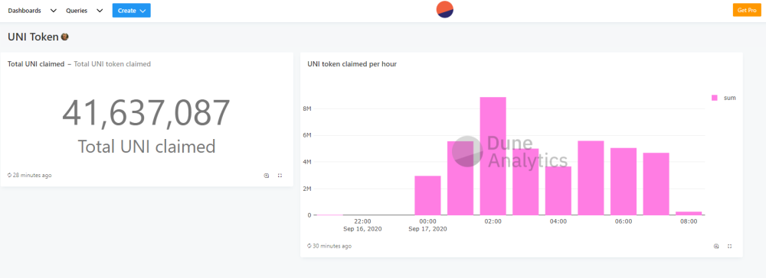Image resolution: width=766 pixels, height=278 pixels.
Task: Open query icon on Total UNI claimed panel
Action: 267,176
